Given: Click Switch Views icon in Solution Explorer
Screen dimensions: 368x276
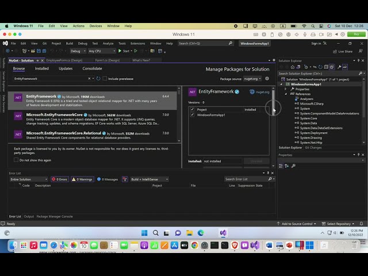Looking at the screenshot, I should point(298,67).
